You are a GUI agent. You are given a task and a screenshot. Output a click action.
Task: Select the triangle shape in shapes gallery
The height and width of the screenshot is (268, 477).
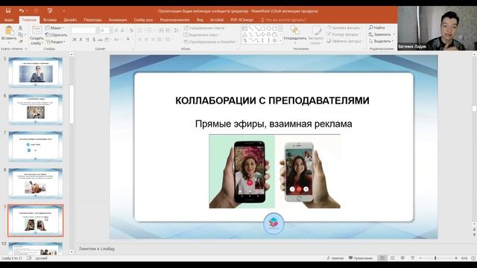tap(245, 34)
